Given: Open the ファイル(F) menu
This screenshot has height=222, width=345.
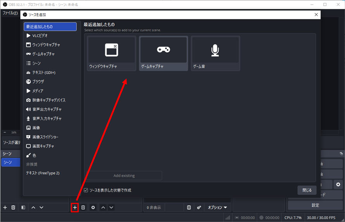Looking at the screenshot, I should click(10, 13).
